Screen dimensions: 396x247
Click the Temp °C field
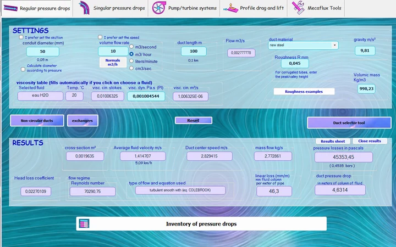[74, 96]
